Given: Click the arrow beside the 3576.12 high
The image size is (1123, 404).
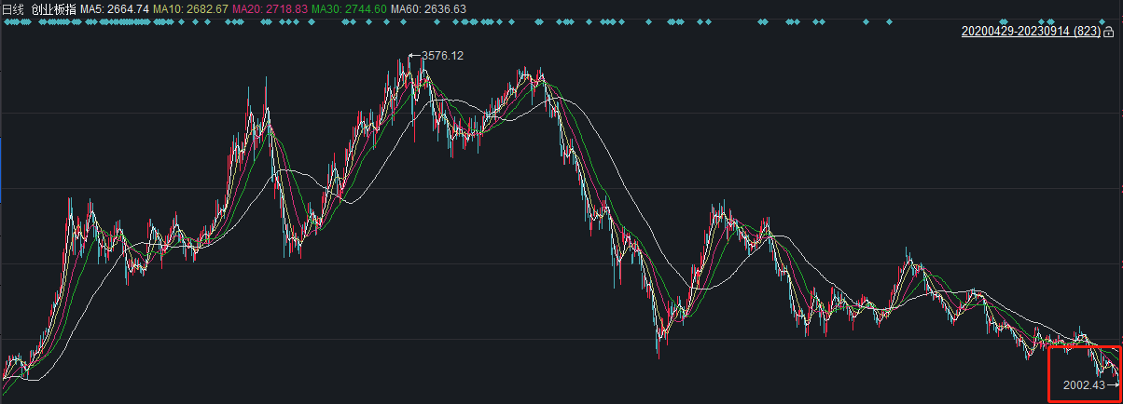Looking at the screenshot, I should 414,56.
